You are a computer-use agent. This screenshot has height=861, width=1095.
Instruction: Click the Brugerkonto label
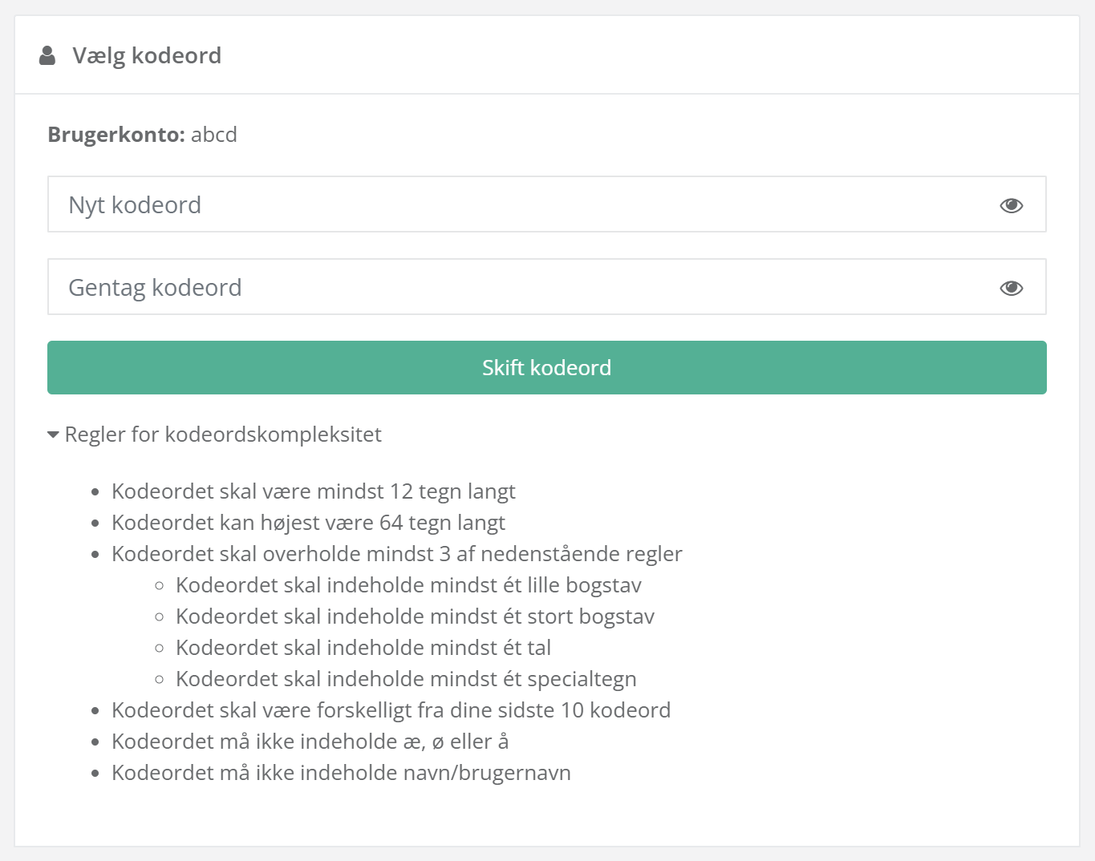coord(116,134)
